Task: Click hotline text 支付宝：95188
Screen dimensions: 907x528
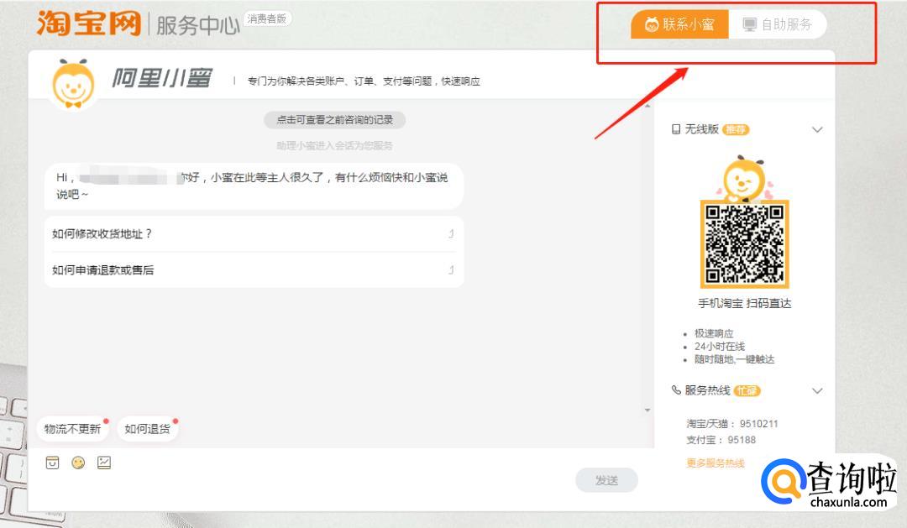Action: click(x=721, y=440)
